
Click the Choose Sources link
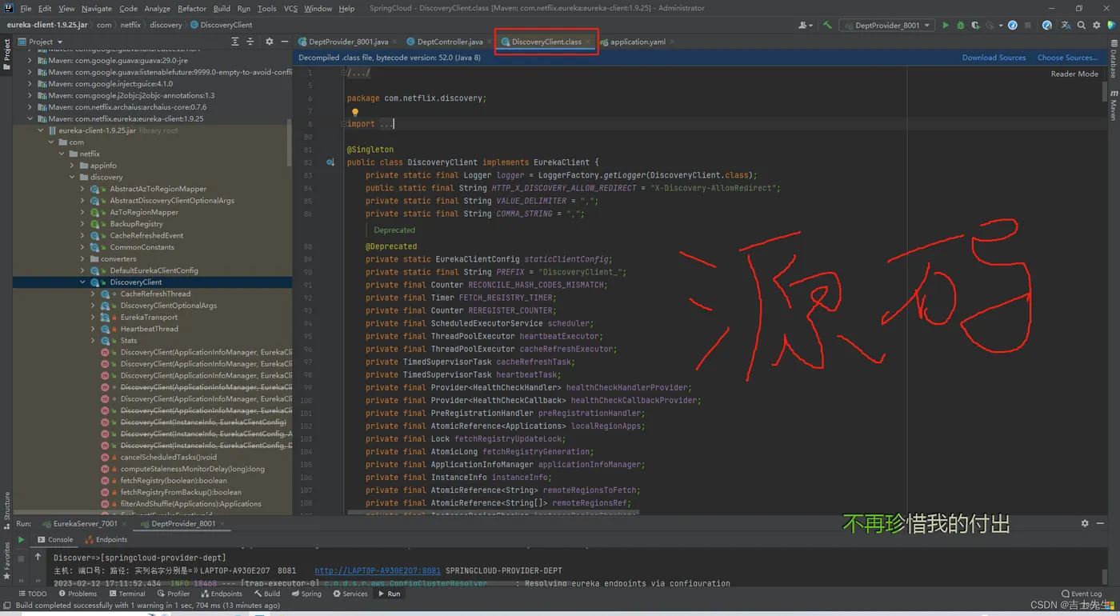1067,58
